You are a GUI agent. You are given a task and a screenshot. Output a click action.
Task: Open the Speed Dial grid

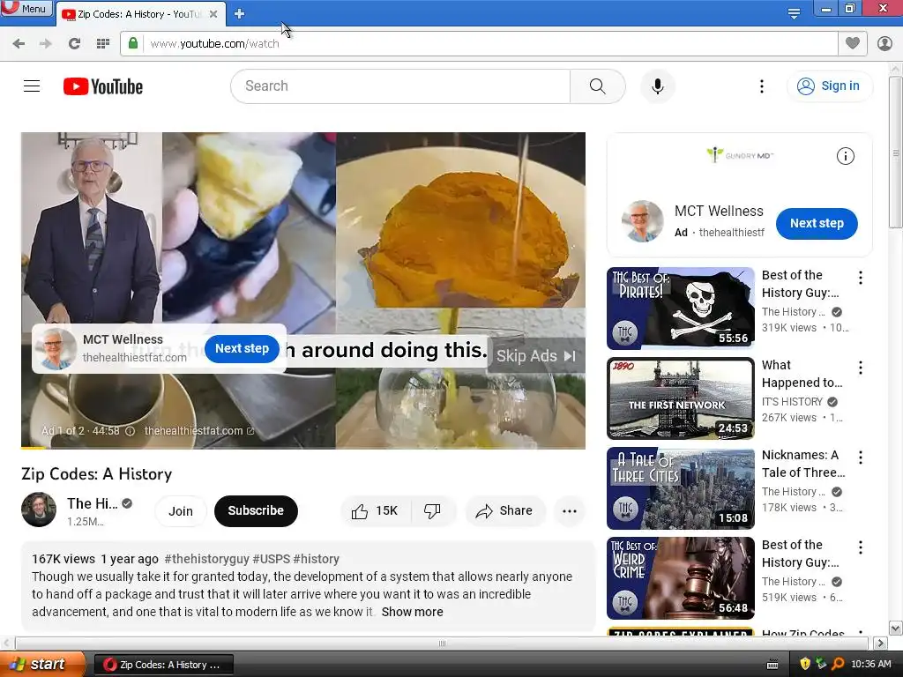point(103,44)
